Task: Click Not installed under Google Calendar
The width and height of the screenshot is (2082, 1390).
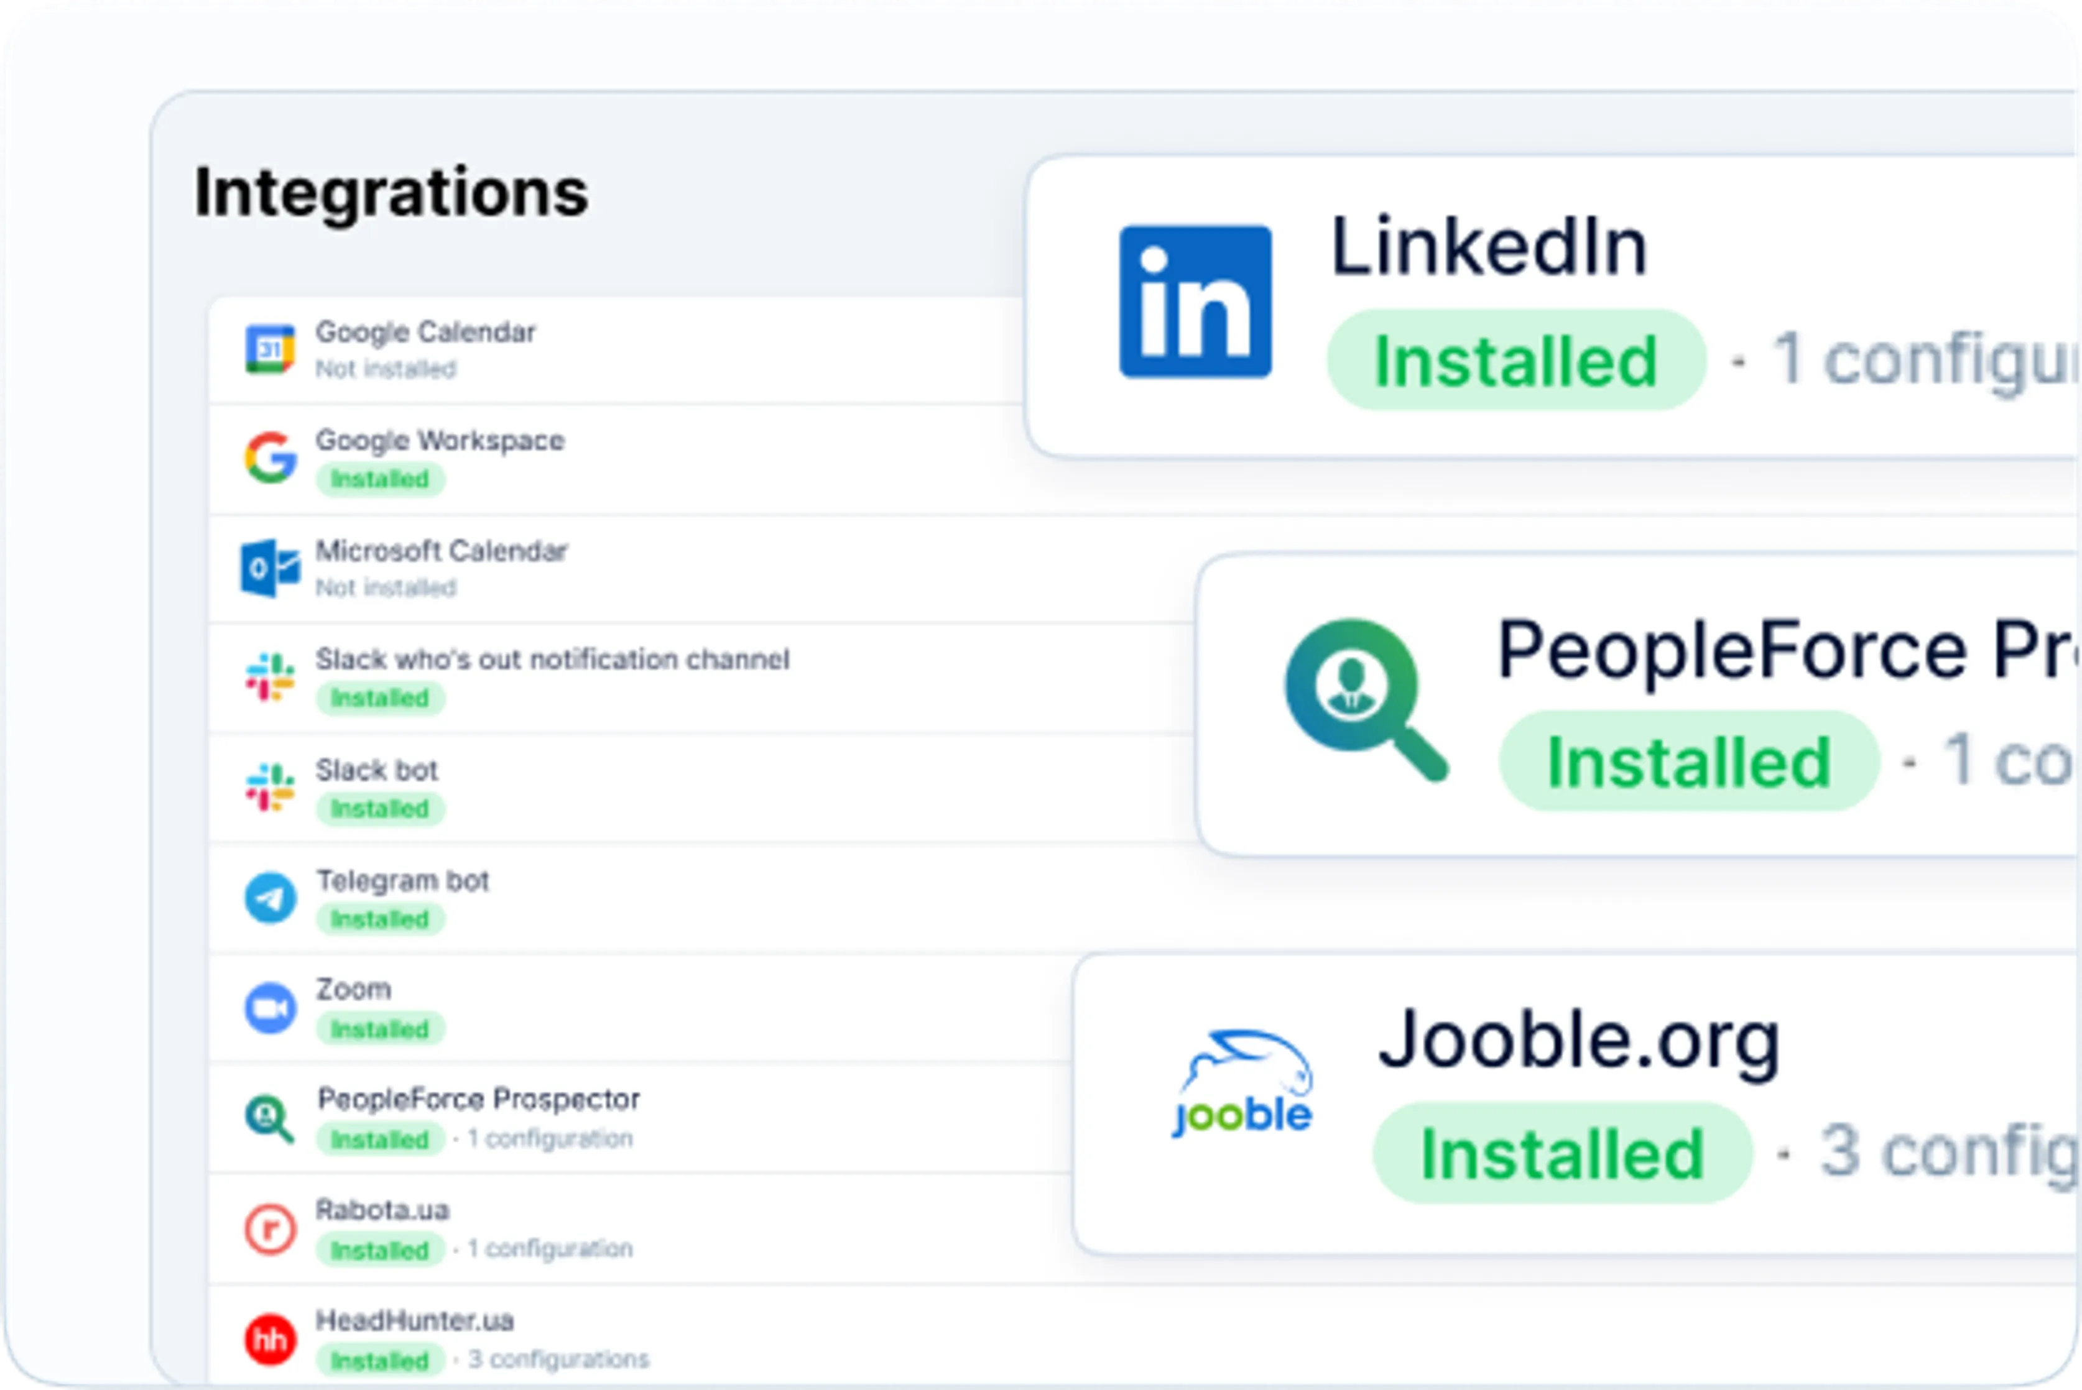Action: 386,369
